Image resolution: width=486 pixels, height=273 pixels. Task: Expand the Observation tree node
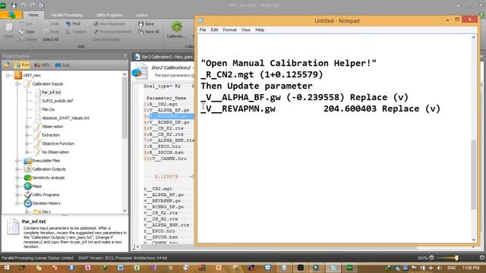click(27, 127)
